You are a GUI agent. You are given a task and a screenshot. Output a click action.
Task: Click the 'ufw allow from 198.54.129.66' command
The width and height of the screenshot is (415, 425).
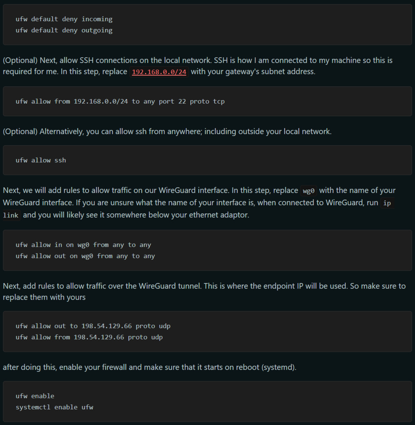tap(89, 337)
